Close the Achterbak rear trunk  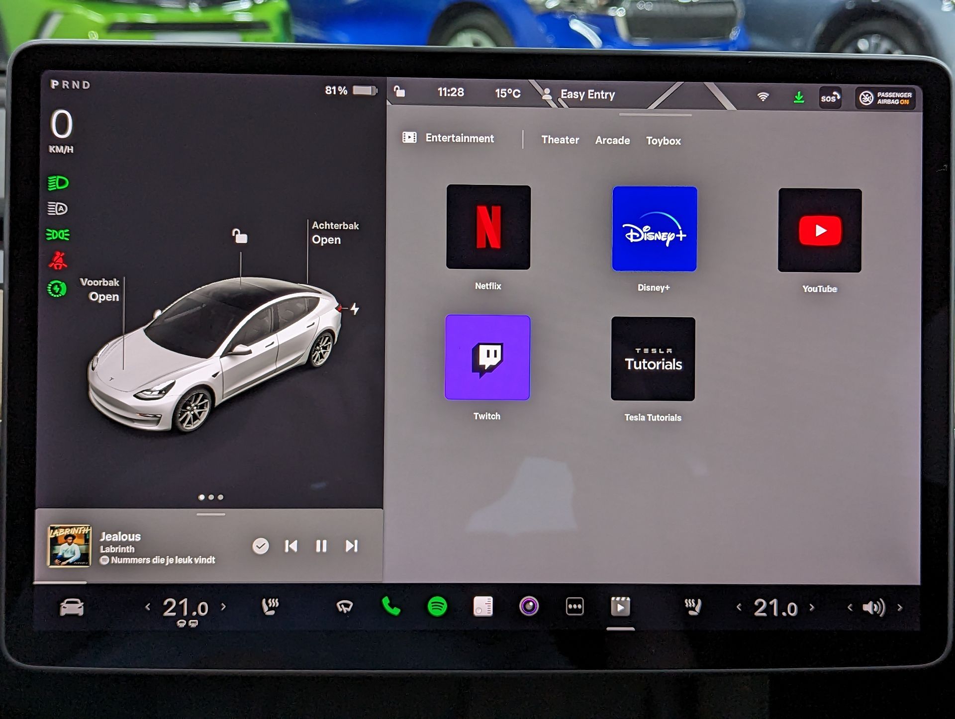(x=335, y=232)
